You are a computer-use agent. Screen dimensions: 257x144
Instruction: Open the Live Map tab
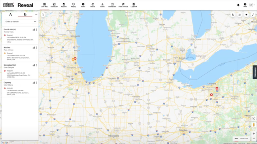click(44, 5)
